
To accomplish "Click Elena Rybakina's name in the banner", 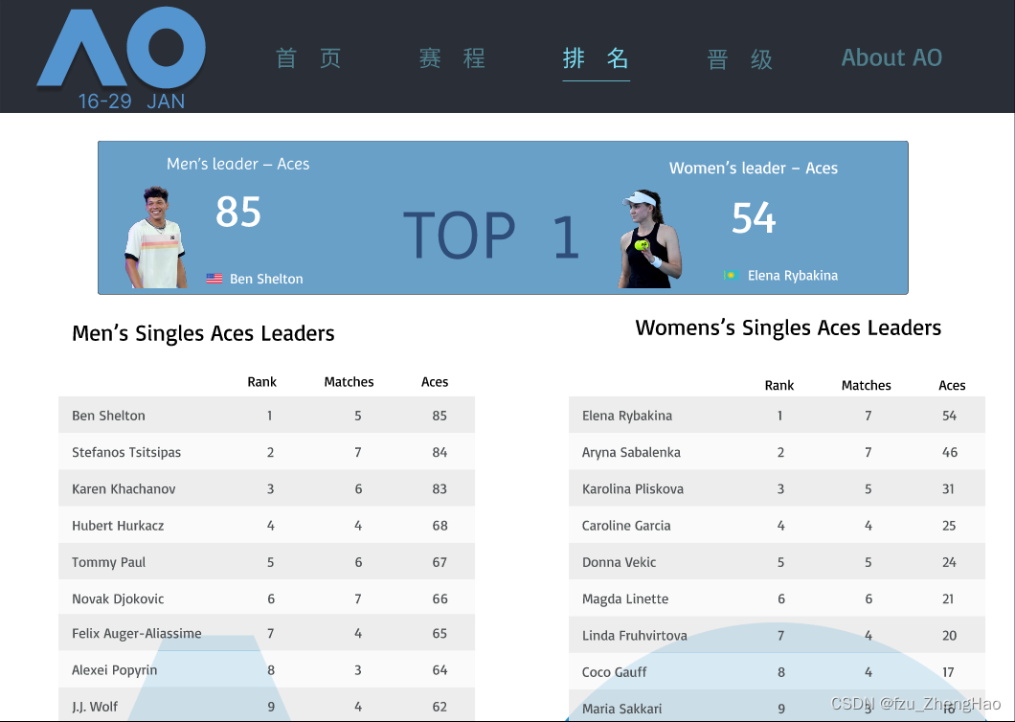I will point(792,275).
